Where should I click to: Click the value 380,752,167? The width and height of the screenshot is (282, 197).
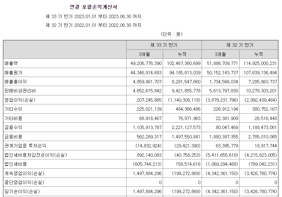click(265, 109)
